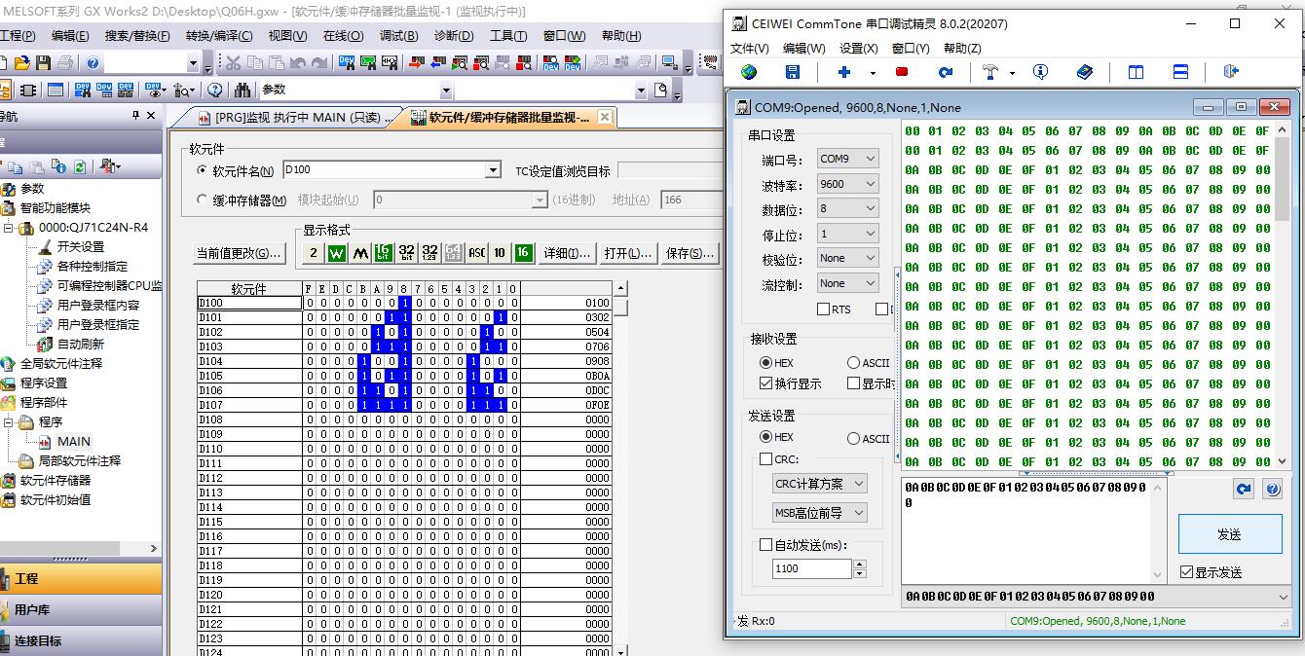Click the 发送 send button
The image size is (1305, 656).
click(1229, 534)
